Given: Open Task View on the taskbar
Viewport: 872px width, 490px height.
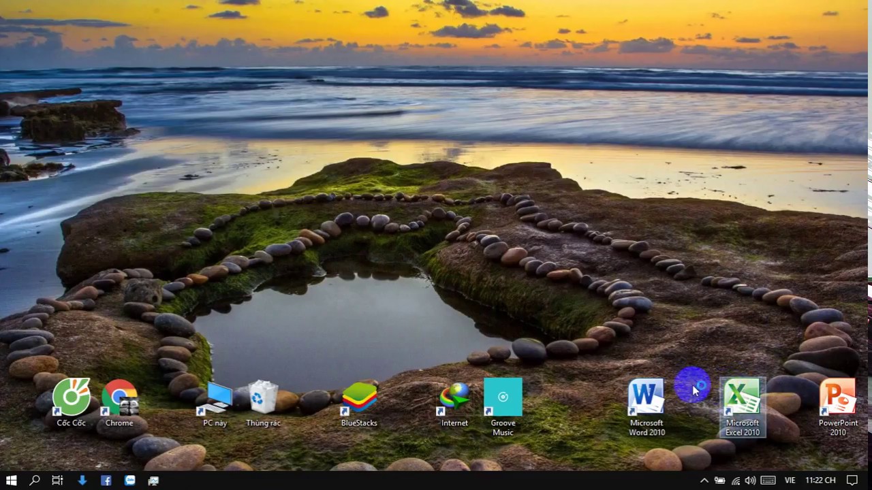Looking at the screenshot, I should tap(58, 480).
